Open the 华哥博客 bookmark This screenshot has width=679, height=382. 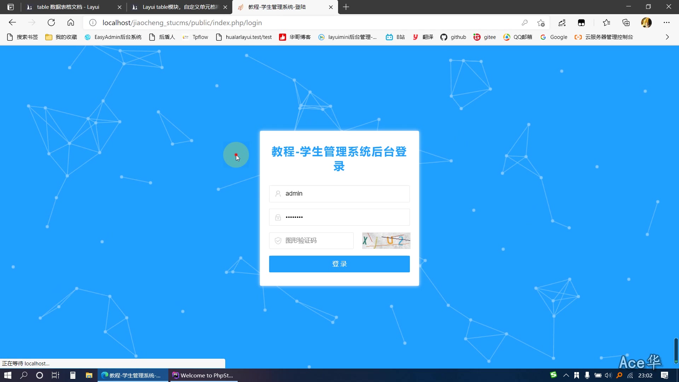(295, 37)
